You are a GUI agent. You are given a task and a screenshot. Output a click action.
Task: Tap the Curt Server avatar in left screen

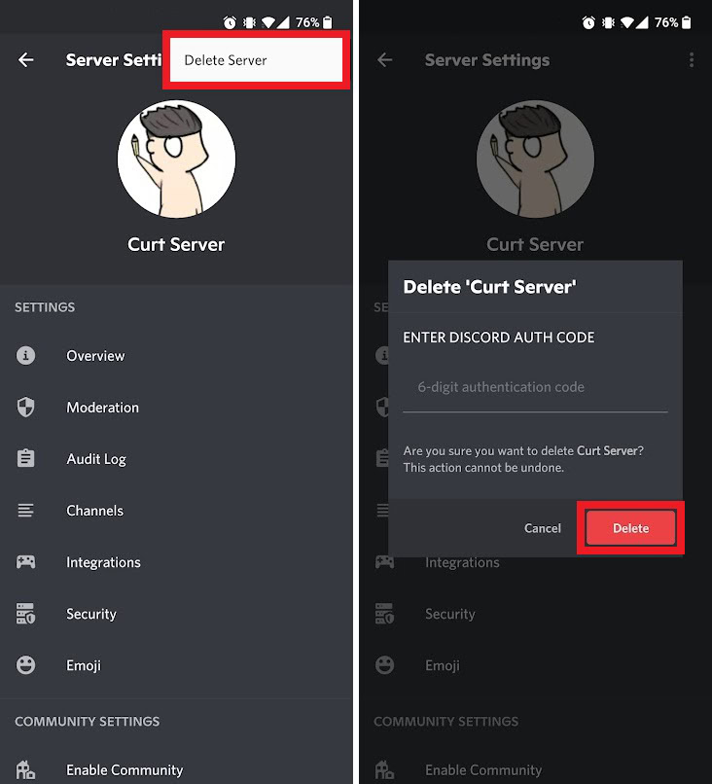pyautogui.click(x=176, y=159)
